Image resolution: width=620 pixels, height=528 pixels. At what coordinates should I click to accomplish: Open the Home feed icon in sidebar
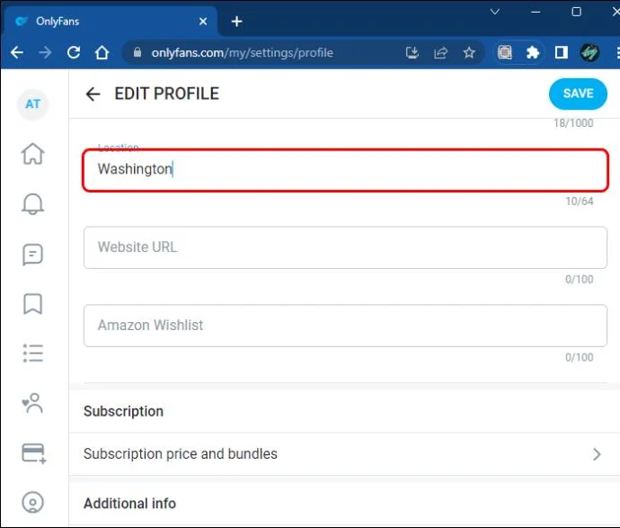coord(33,154)
